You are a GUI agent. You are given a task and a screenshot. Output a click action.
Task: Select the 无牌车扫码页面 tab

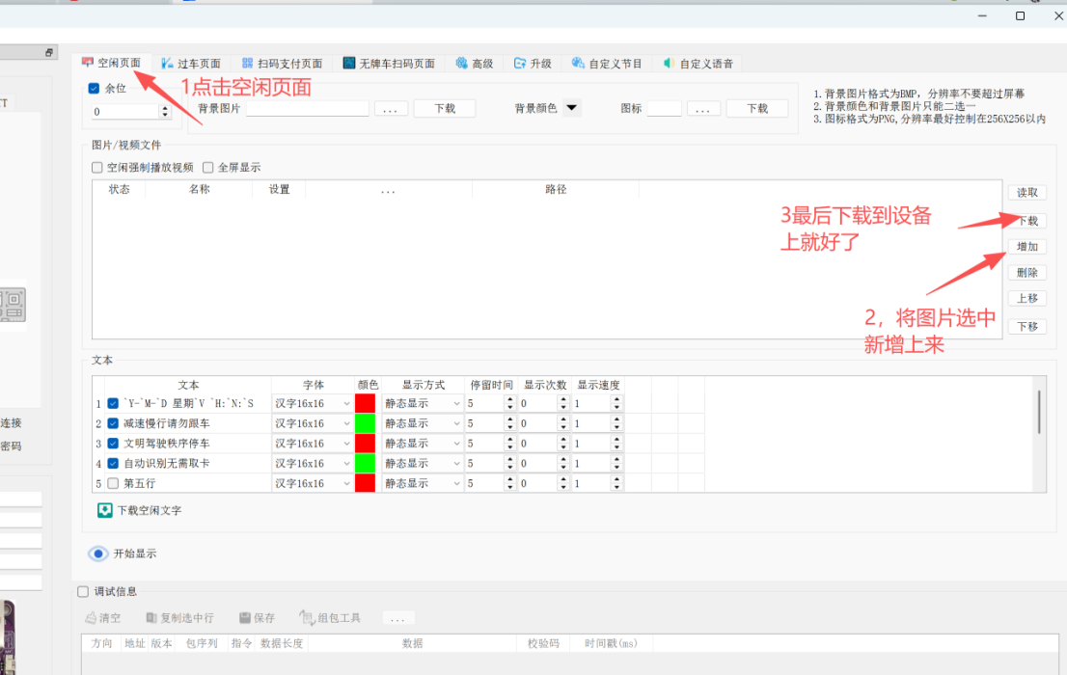pos(389,64)
